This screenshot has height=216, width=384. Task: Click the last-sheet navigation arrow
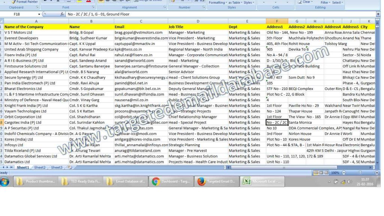[11, 167]
